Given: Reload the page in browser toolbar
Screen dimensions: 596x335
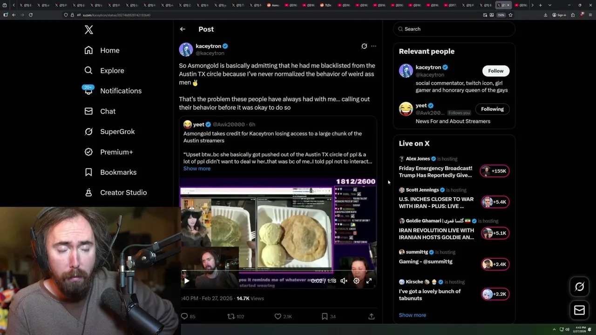Looking at the screenshot, I should pyautogui.click(x=31, y=15).
